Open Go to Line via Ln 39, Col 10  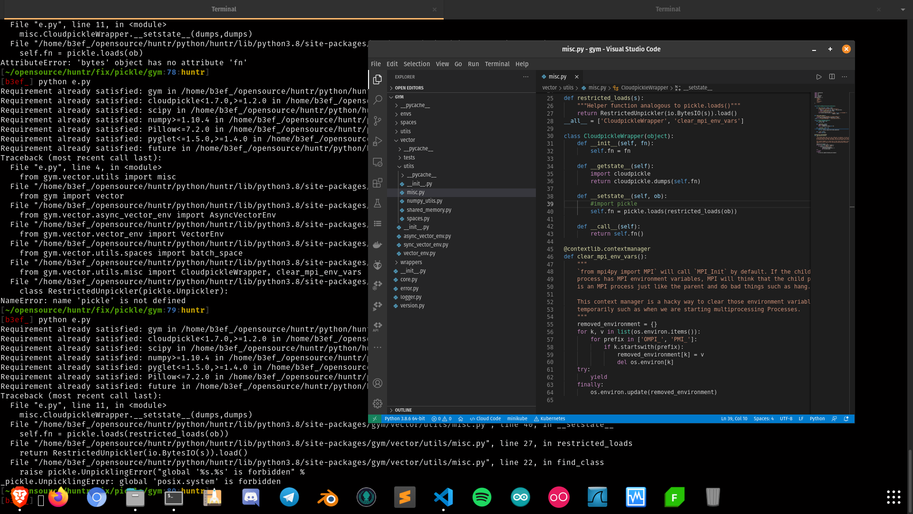(735, 419)
